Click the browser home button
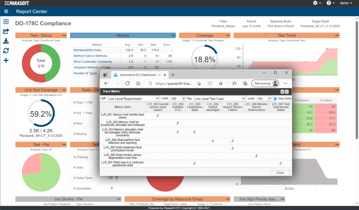 coord(138,83)
